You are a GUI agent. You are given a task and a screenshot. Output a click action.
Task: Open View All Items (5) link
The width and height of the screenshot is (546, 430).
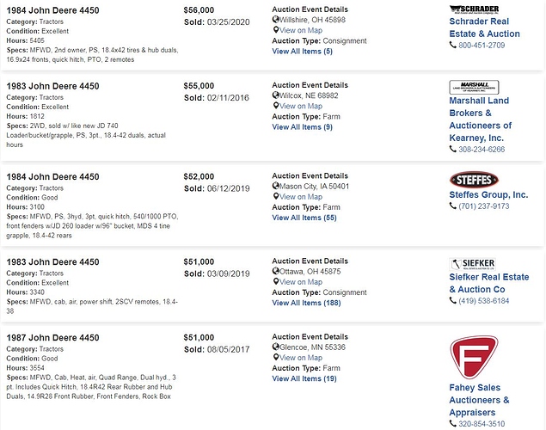coord(303,52)
